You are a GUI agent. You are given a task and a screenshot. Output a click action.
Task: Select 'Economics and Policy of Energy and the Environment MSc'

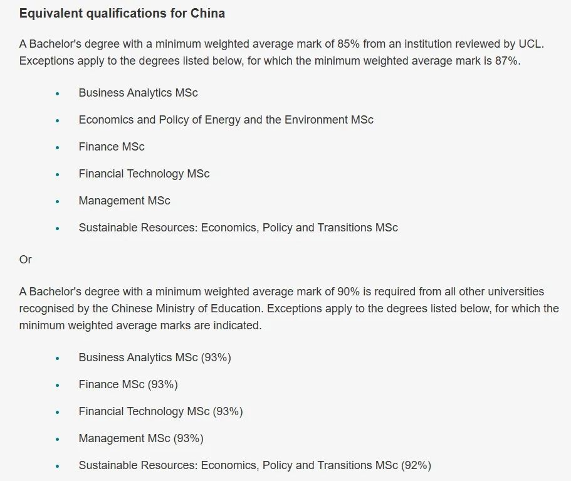(x=226, y=120)
